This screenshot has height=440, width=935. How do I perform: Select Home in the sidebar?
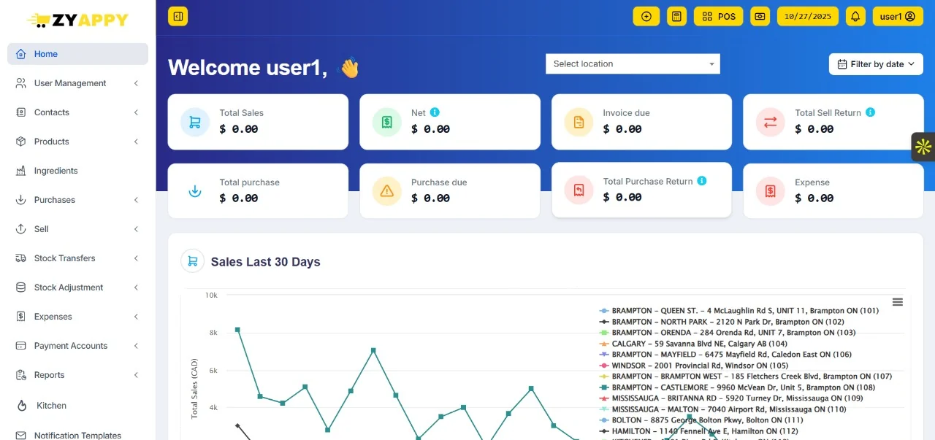click(46, 53)
